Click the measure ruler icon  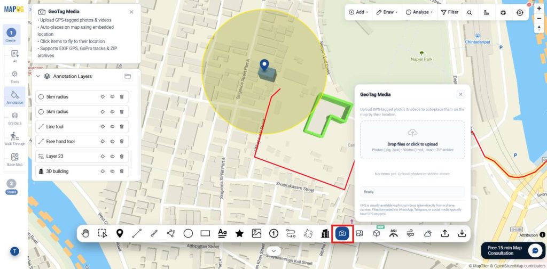tap(486, 12)
